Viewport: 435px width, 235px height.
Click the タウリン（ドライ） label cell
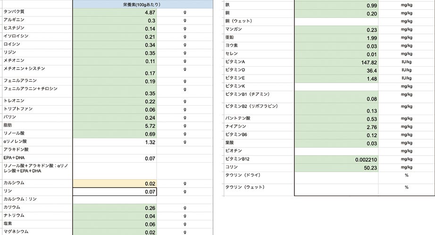tap(244, 175)
